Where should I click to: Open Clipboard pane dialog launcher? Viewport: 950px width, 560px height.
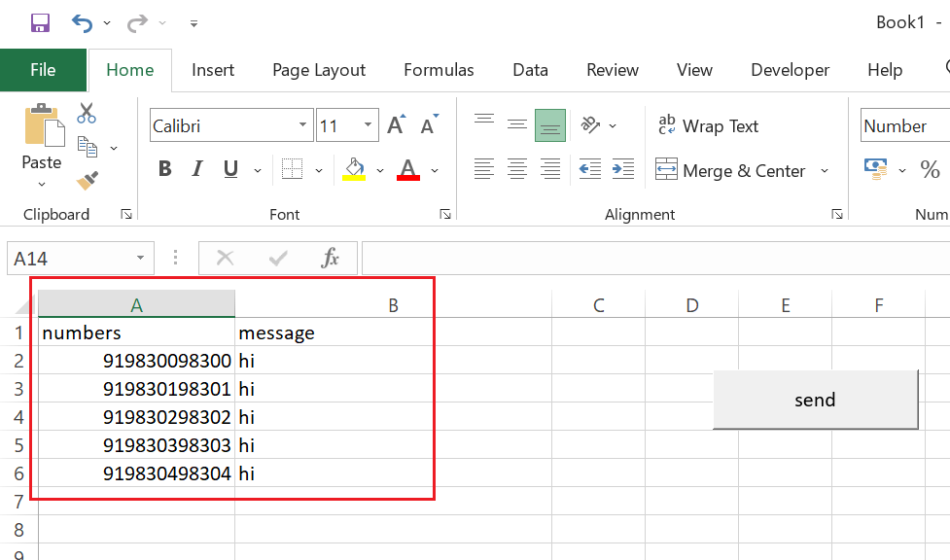coord(126,214)
